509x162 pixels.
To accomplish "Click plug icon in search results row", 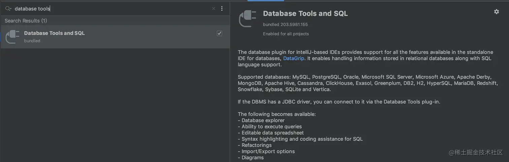I will [x=13, y=37].
